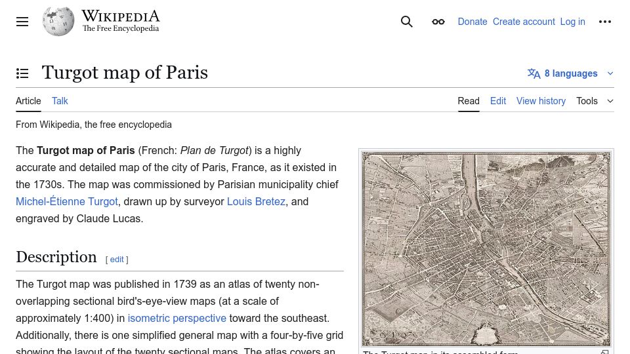Viewport: 630px width, 354px height.
Task: Toggle the table of contents icon
Action: point(22,73)
